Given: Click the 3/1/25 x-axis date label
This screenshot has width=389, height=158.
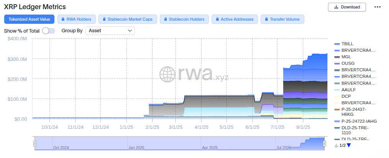Looking at the screenshot, I should coord(176,127).
